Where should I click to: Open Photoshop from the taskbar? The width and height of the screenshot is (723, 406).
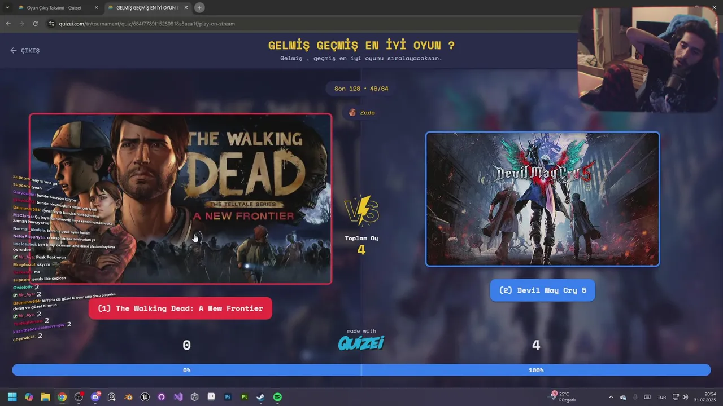point(228,397)
